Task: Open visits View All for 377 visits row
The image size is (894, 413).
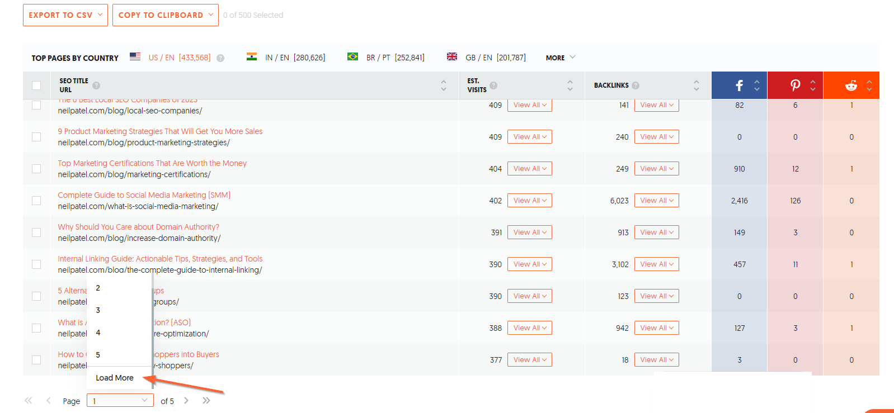Action: click(x=530, y=360)
